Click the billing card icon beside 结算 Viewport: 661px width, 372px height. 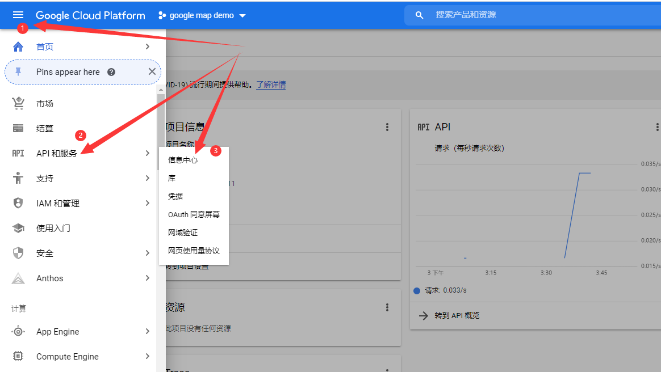point(18,128)
